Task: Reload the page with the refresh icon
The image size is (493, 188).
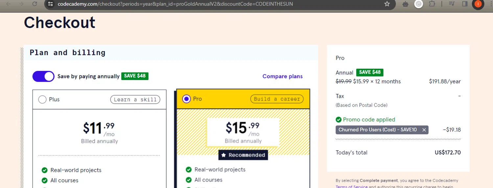Action: point(35,4)
